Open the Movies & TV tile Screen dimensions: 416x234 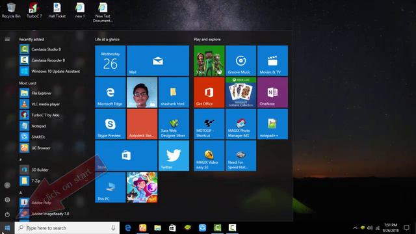272,60
